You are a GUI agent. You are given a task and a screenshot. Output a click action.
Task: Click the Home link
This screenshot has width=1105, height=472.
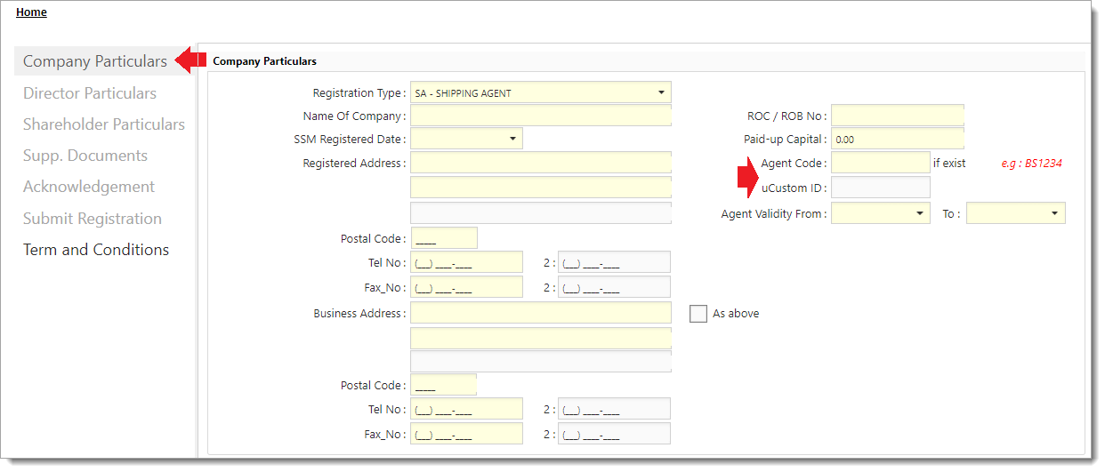31,12
